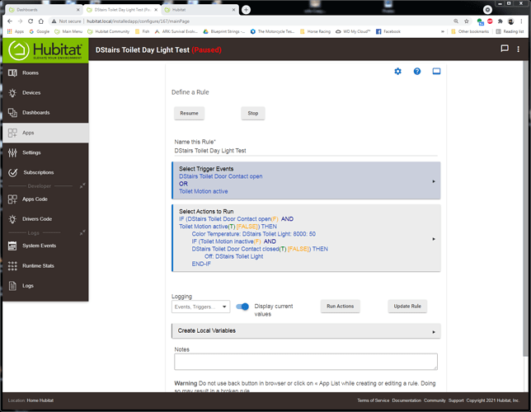This screenshot has height=412, width=531.
Task: Open the browser extensions puzzle icon
Action: (500, 21)
